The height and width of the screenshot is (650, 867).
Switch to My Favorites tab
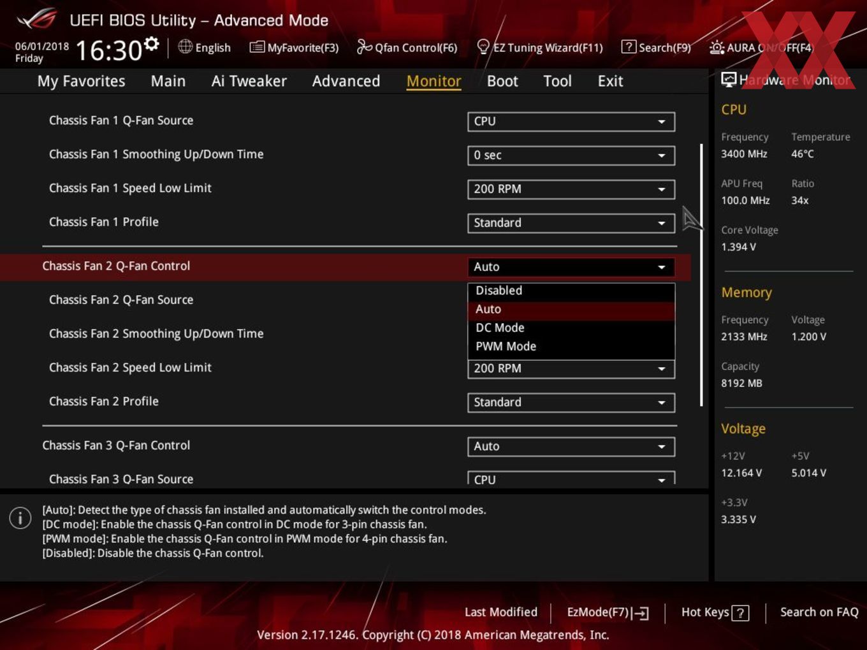click(81, 81)
